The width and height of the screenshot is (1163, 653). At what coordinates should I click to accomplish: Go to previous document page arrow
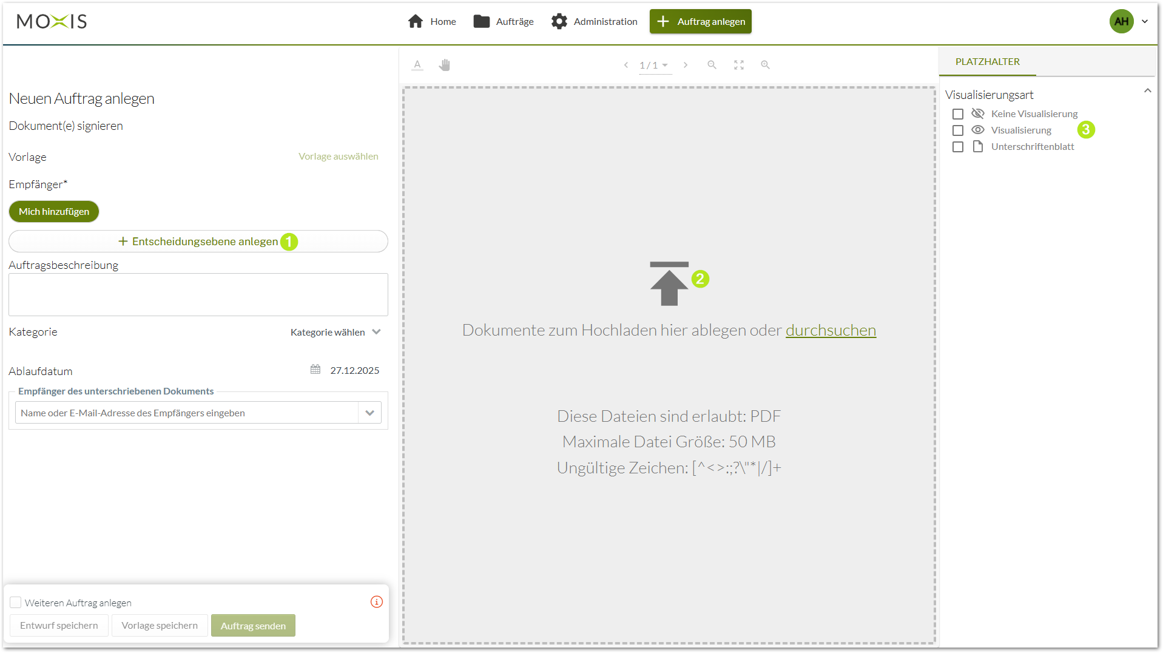[x=625, y=65]
